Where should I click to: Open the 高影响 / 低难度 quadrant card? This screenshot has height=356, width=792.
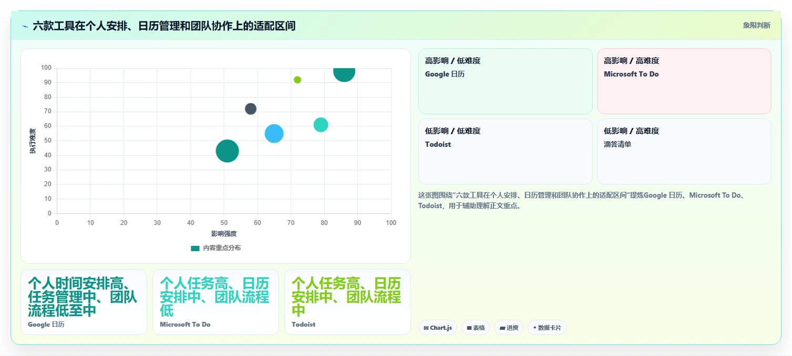click(505, 81)
